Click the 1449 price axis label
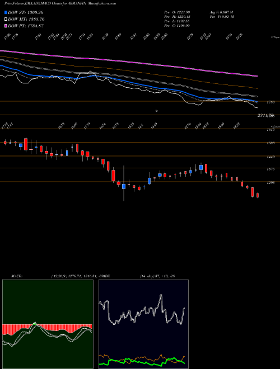Image resolution: width=280 pixels, height=369 pixels. pyautogui.click(x=270, y=157)
